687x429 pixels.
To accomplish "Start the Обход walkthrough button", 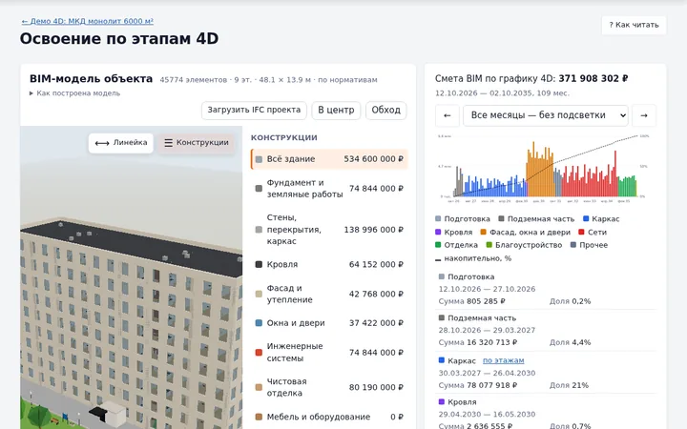I will (386, 110).
